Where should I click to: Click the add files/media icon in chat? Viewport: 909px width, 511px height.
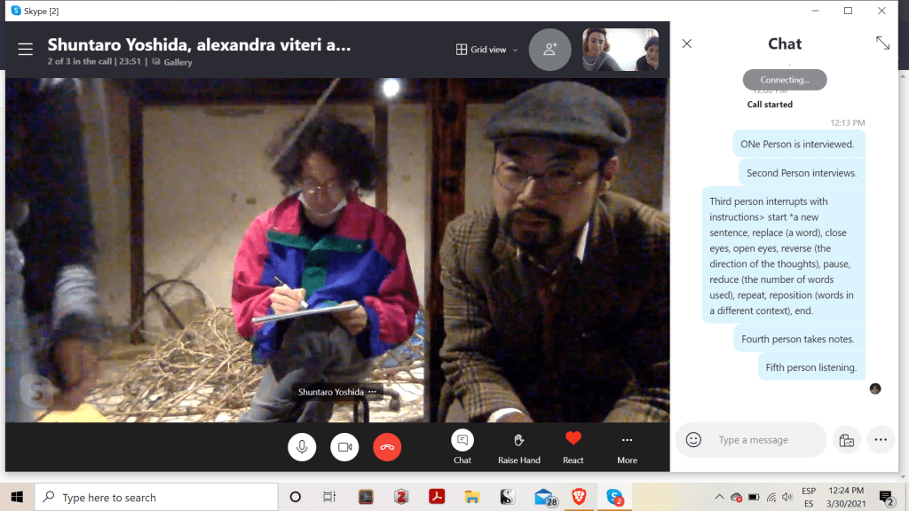[847, 440]
